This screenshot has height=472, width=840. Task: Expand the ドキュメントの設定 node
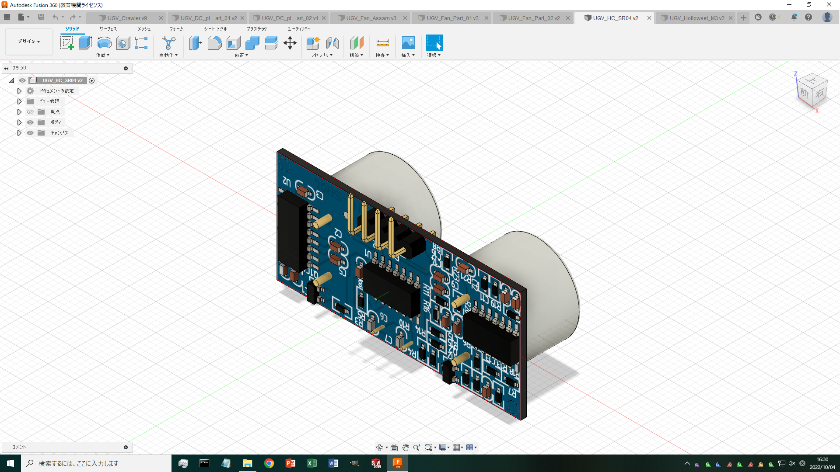click(x=19, y=91)
